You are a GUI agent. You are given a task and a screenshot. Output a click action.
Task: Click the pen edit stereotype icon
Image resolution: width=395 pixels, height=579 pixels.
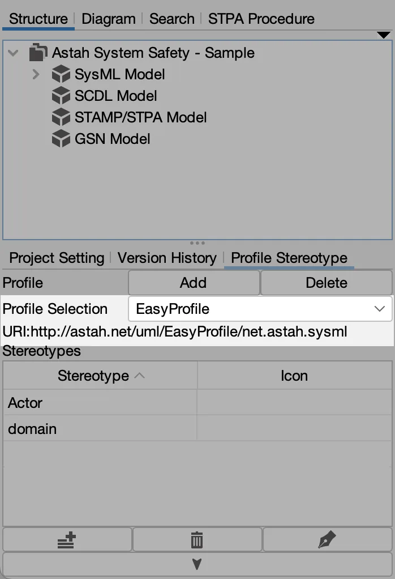pos(327,540)
